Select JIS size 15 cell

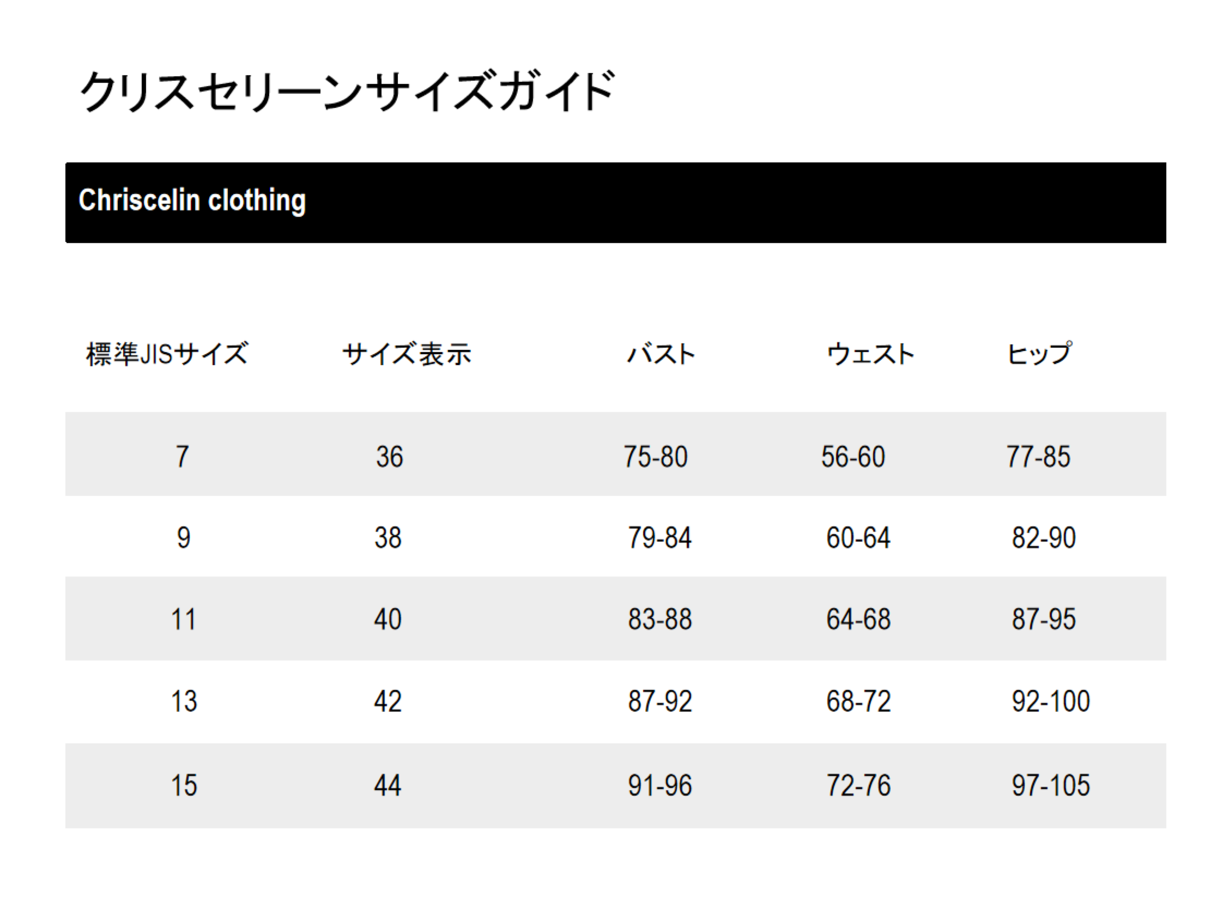(x=184, y=785)
